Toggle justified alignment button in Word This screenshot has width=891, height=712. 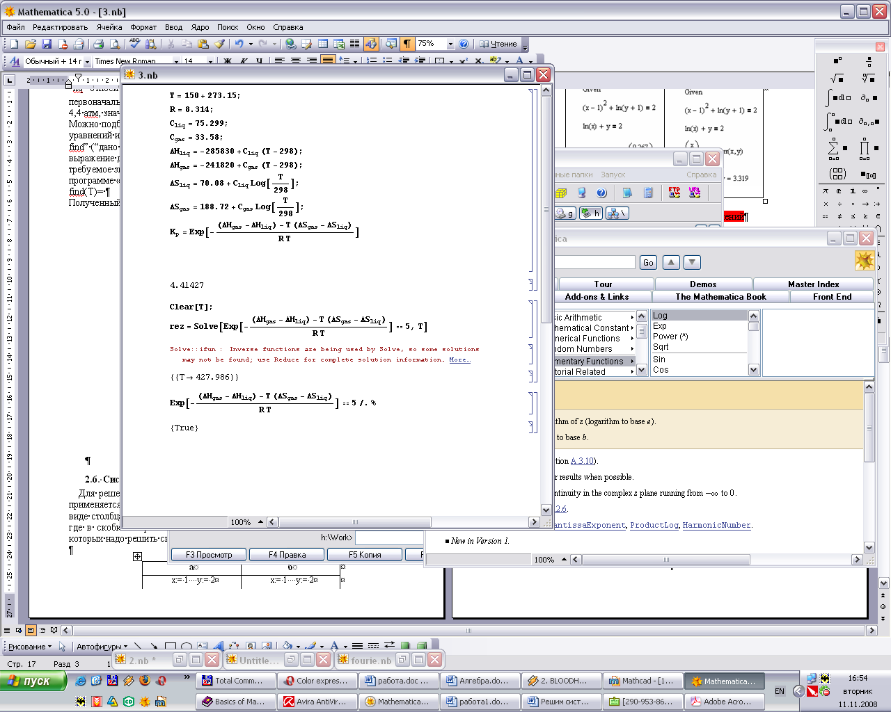[327, 61]
